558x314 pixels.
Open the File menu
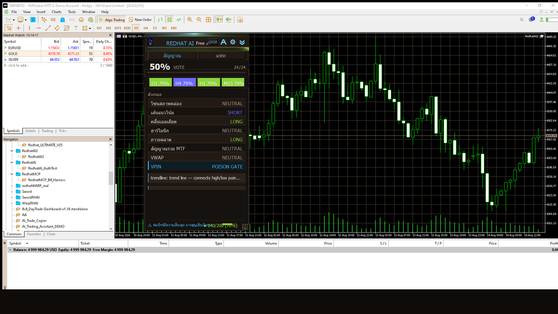pyautogui.click(x=14, y=12)
